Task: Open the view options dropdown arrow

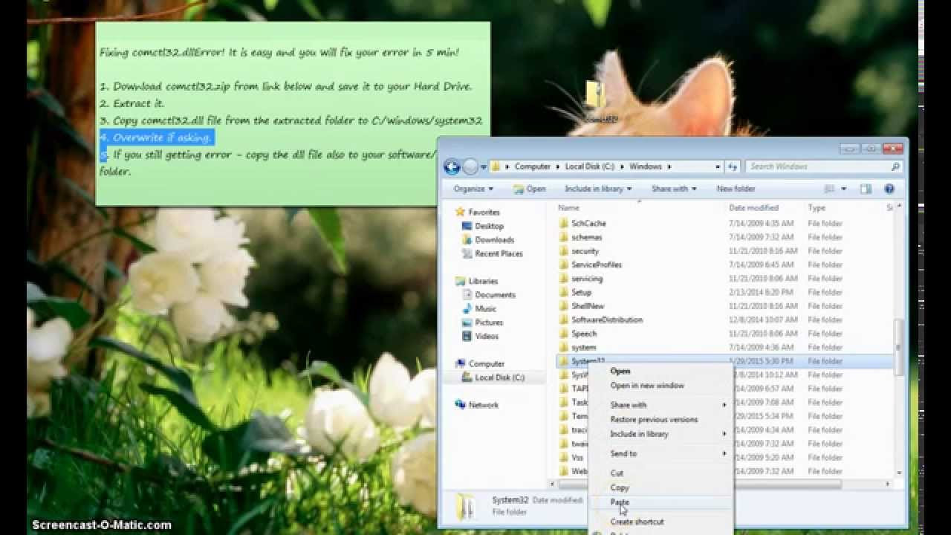Action: tap(845, 189)
